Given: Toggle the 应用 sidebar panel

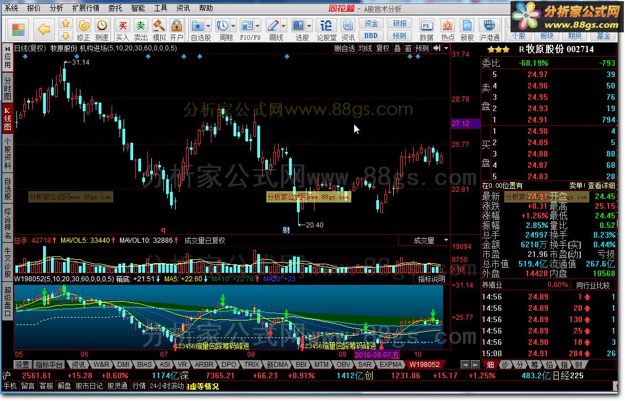Looking at the screenshot, I should (x=7, y=57).
